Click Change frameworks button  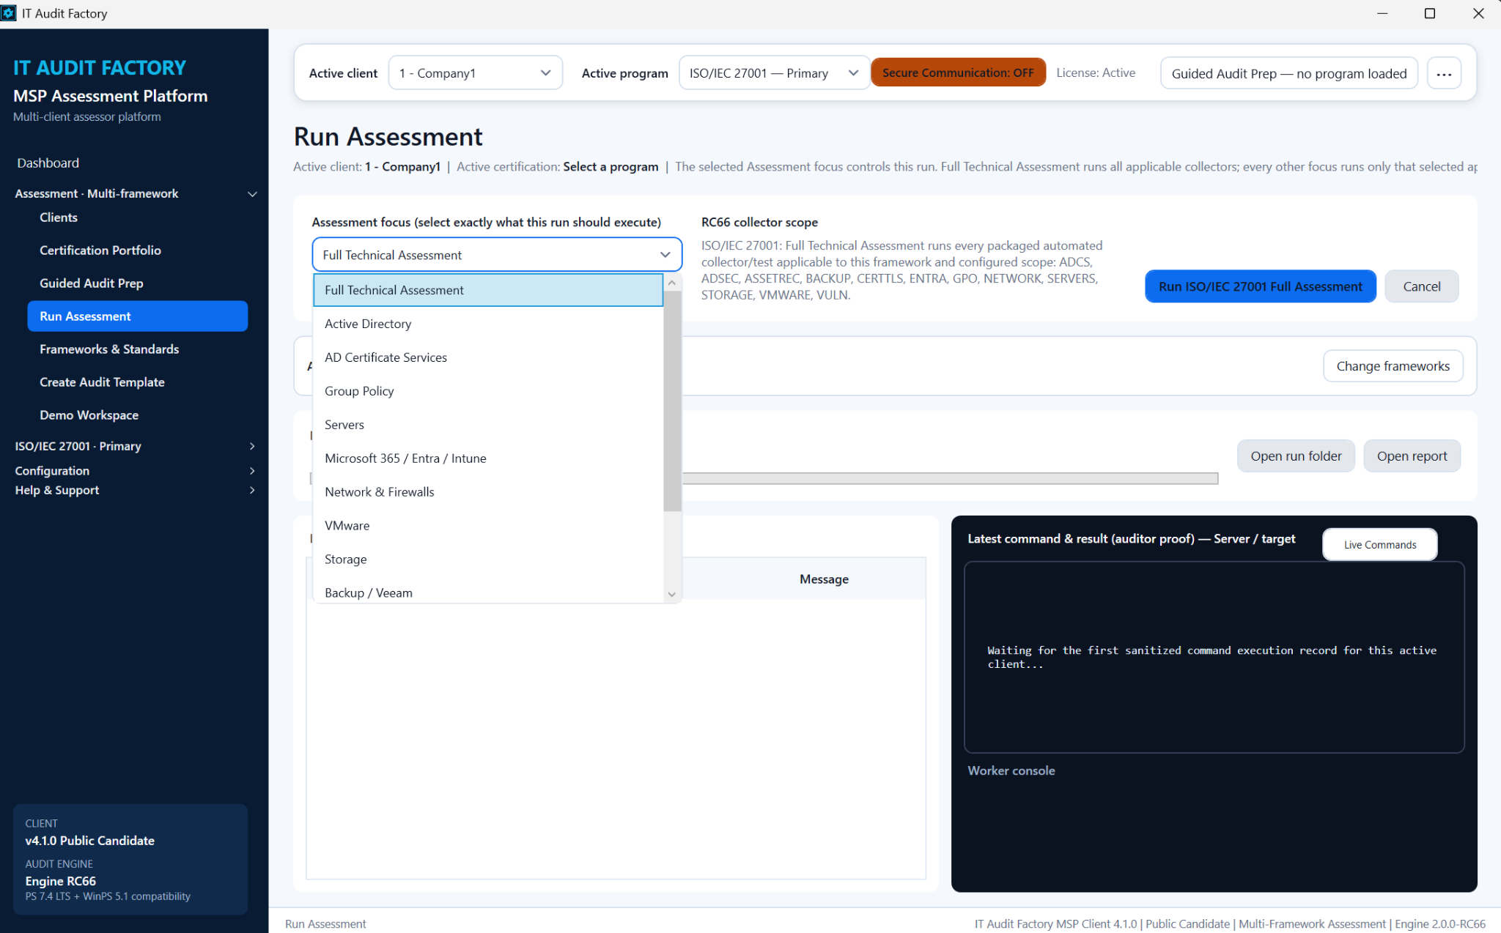(1393, 366)
